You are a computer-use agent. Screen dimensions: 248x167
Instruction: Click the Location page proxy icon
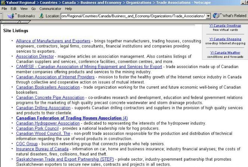point(42,16)
